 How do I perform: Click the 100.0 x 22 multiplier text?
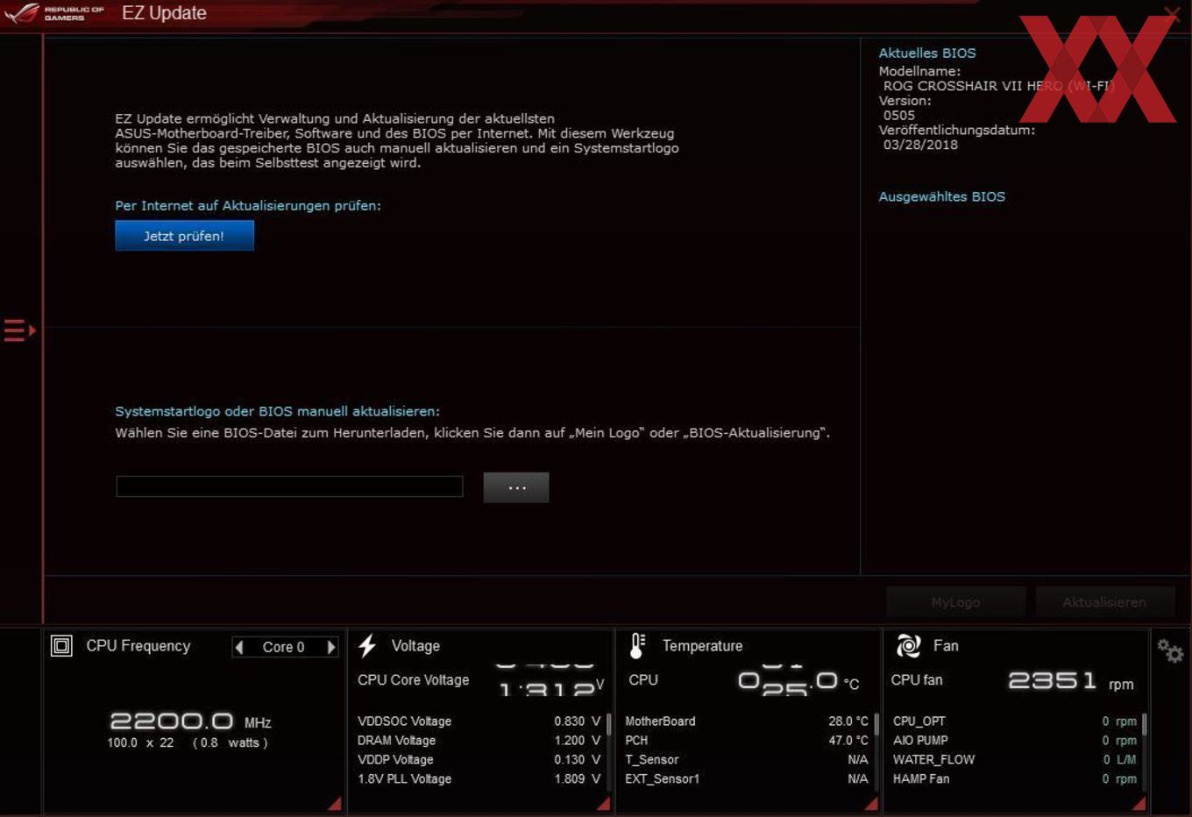coord(140,742)
